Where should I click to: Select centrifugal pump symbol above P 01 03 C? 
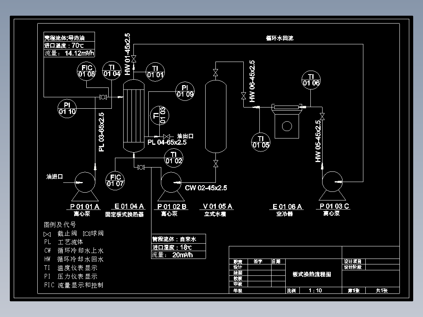[x=332, y=186]
